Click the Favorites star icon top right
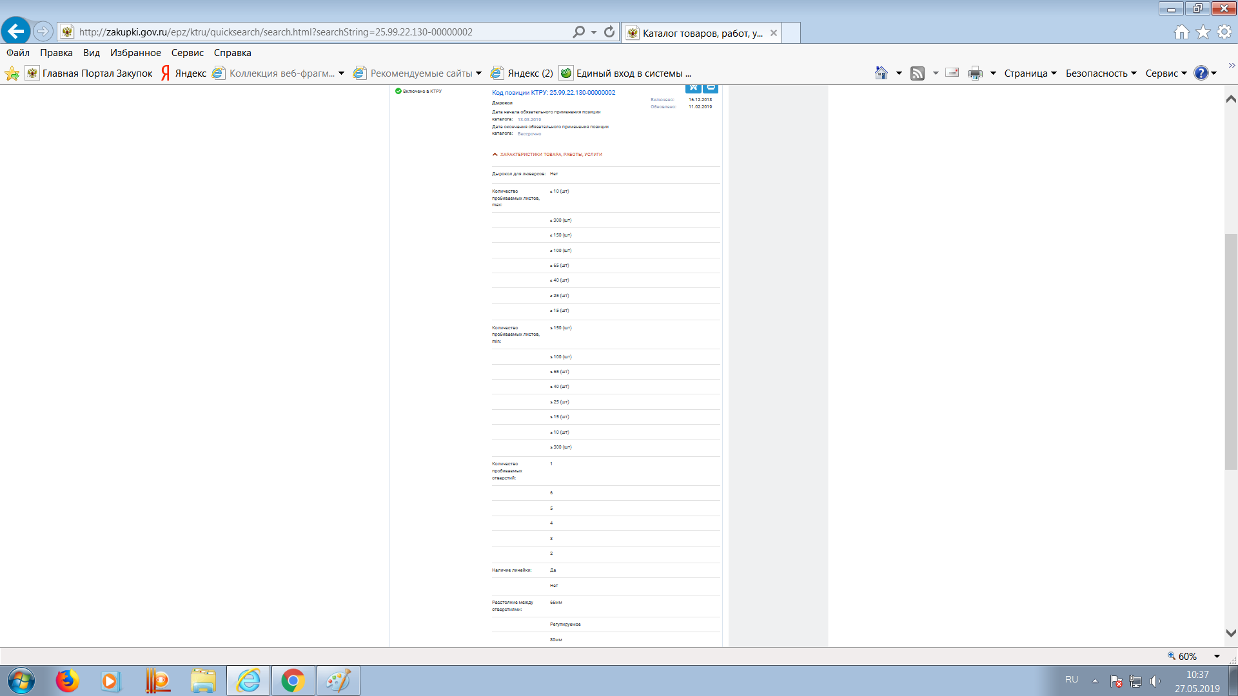The height and width of the screenshot is (696, 1238). click(1203, 32)
